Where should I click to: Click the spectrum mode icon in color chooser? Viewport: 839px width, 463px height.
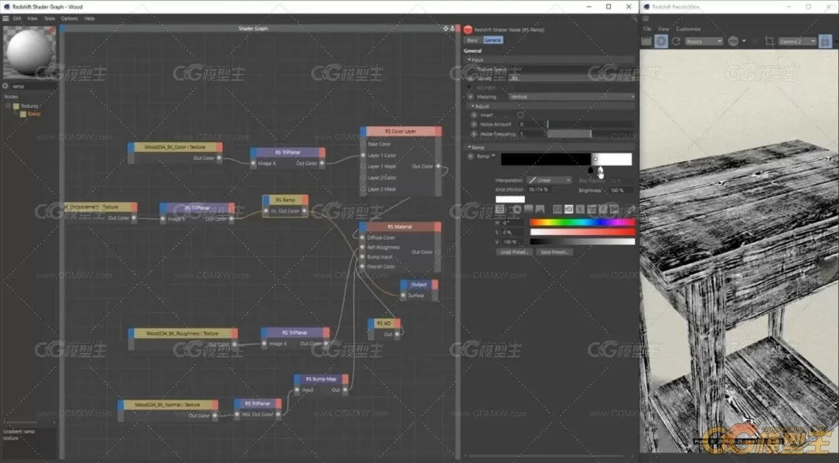tap(530, 209)
